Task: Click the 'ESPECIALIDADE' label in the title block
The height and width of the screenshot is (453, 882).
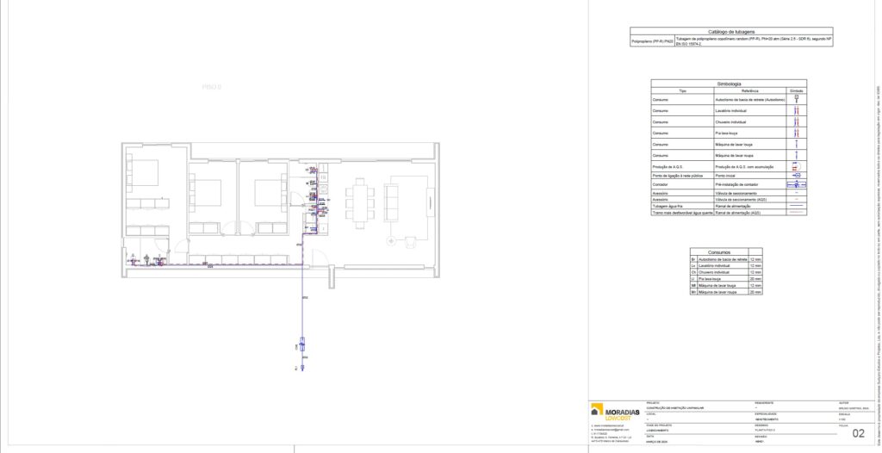Action: tap(764, 414)
